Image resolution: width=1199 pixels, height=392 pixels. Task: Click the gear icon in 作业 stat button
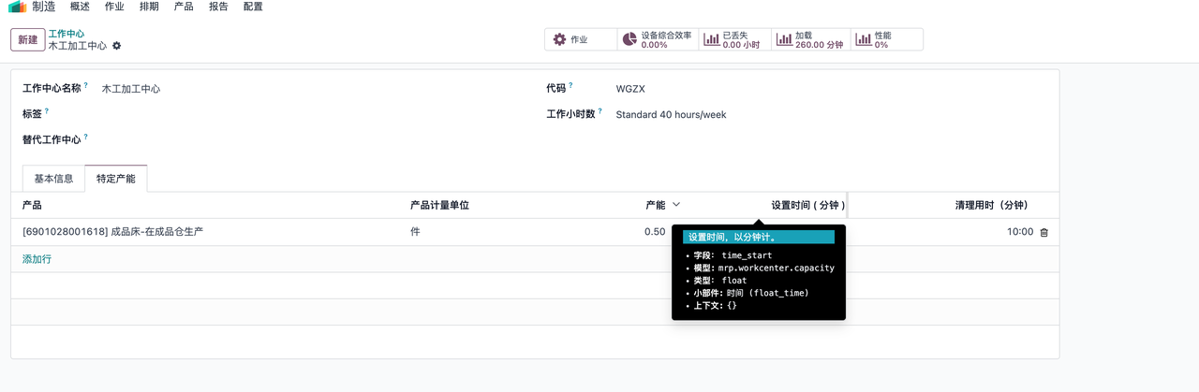(x=559, y=39)
